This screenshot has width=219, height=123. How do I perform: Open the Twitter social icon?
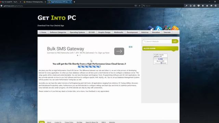[159, 28]
